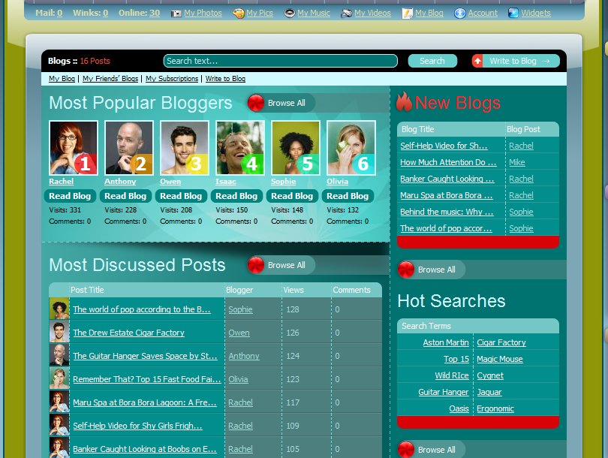Click the My Videos icon
The width and height of the screenshot is (608, 458).
[x=346, y=13]
